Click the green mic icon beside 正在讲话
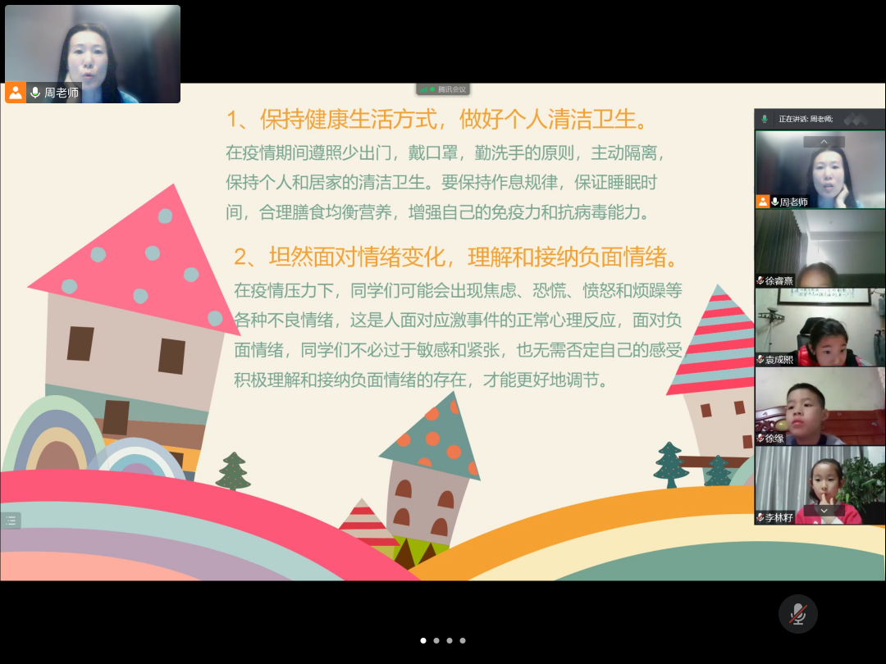Viewport: 886px width, 664px height. tap(764, 119)
